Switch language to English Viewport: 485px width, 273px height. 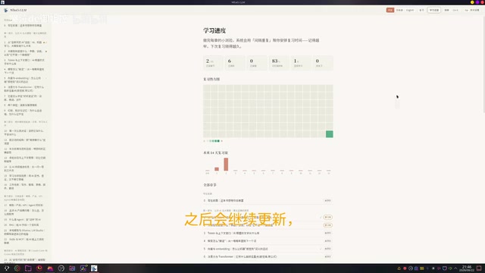pos(410,10)
